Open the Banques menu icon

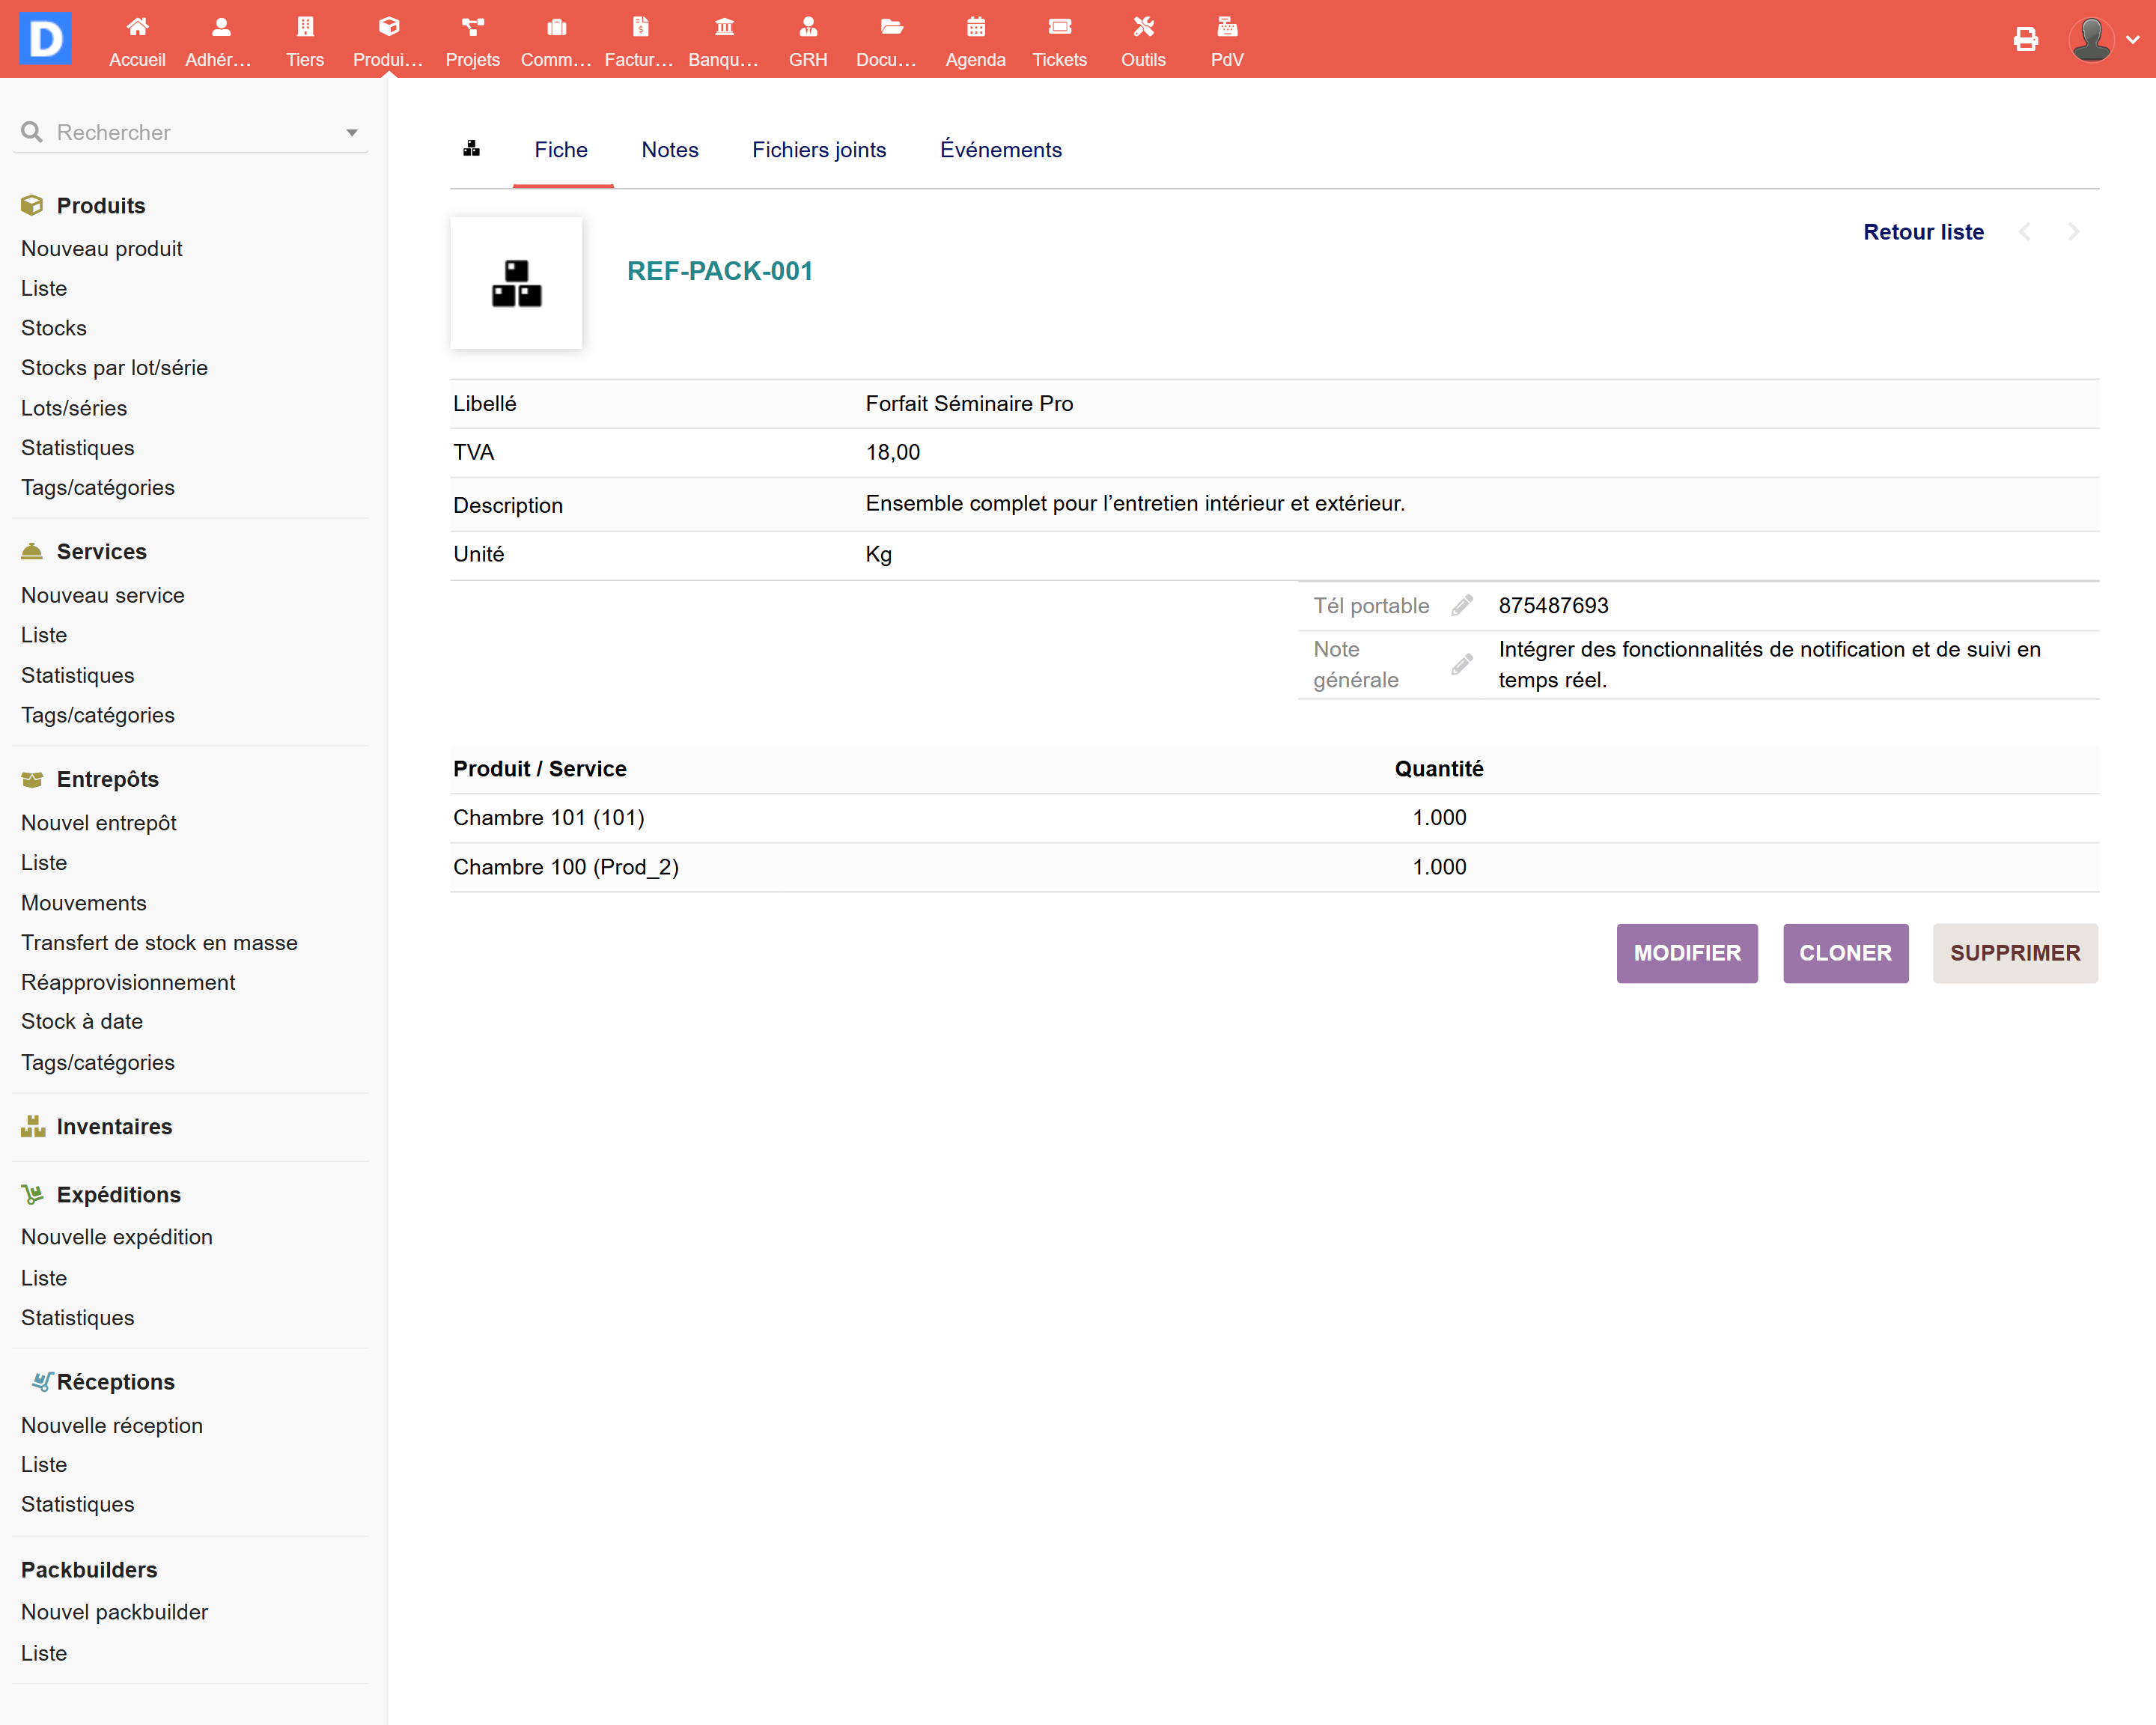(724, 27)
